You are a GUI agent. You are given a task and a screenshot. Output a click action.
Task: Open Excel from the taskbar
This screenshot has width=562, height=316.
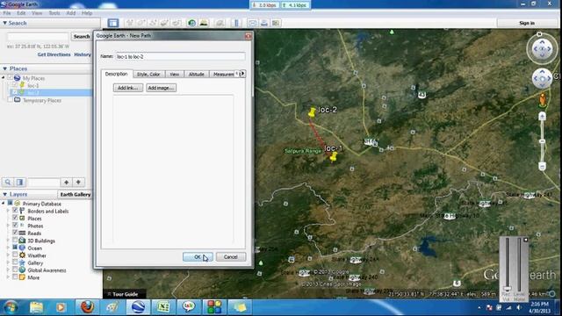tap(163, 307)
